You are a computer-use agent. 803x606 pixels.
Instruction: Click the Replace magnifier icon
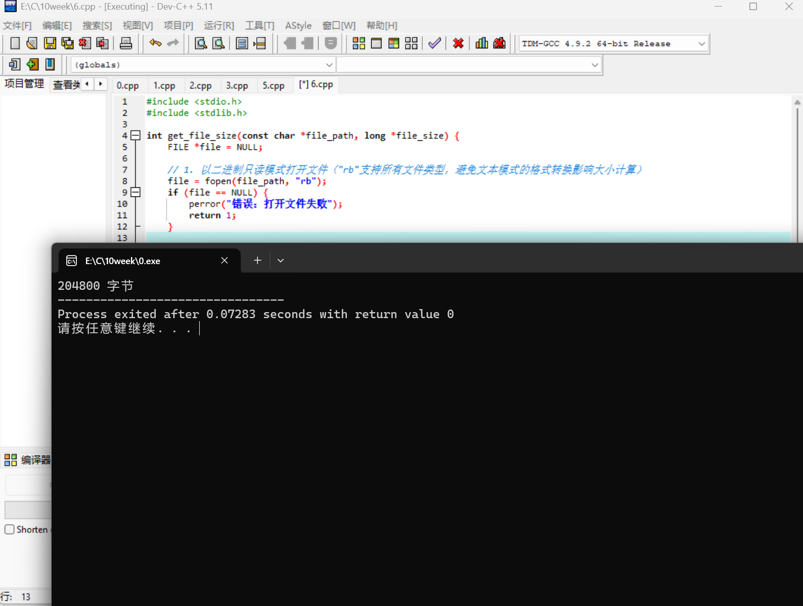point(218,43)
